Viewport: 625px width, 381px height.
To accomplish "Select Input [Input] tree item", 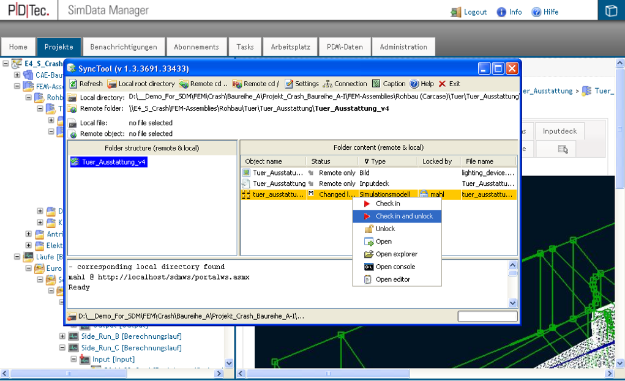I will point(114,360).
